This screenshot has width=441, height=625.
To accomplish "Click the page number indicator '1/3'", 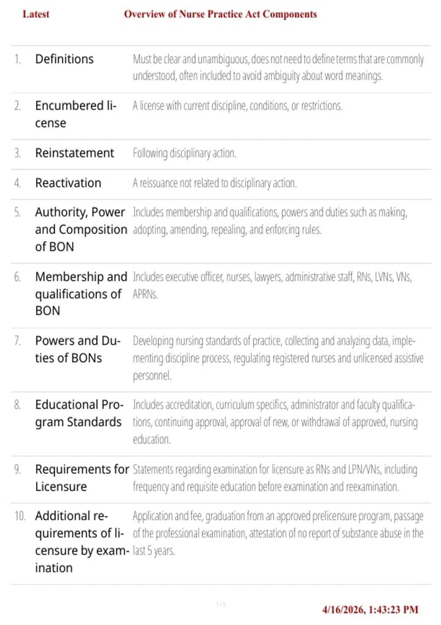I will coord(220,604).
